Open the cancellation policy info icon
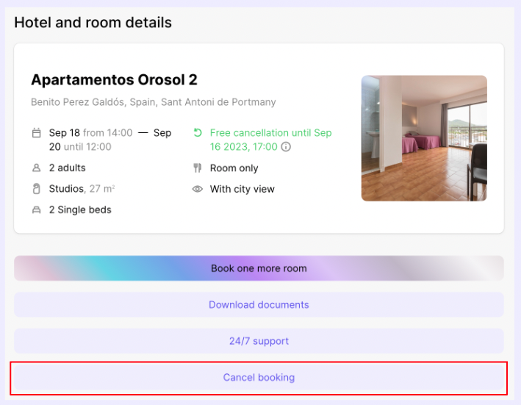Screen dimensions: 521x405 [x=286, y=146]
